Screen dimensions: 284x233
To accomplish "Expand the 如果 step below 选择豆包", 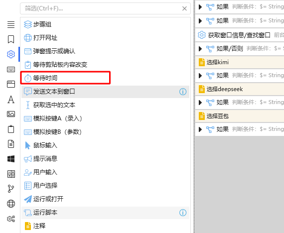I will (200, 129).
